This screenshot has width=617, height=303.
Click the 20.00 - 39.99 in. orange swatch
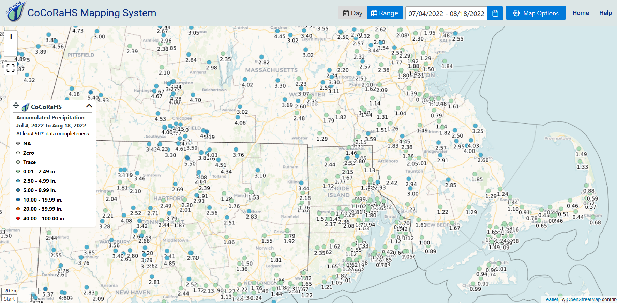tap(18, 209)
